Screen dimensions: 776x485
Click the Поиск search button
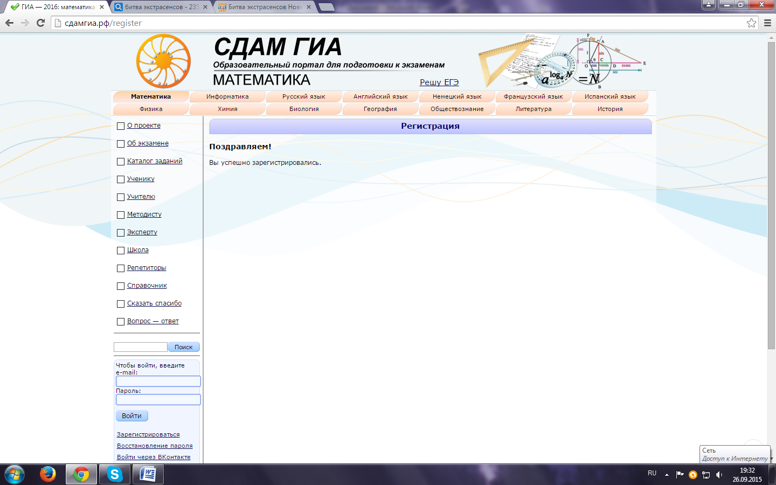click(184, 347)
